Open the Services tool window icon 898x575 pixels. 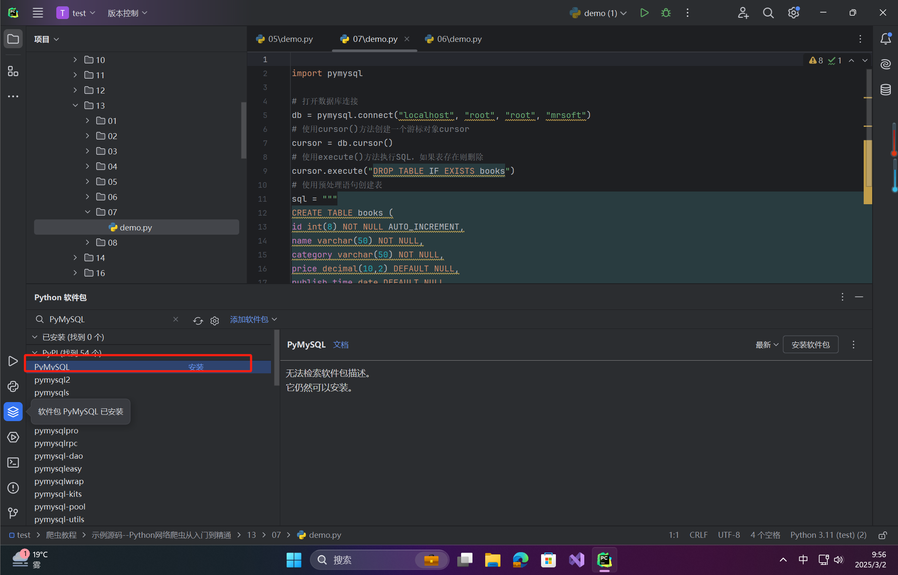(x=13, y=437)
